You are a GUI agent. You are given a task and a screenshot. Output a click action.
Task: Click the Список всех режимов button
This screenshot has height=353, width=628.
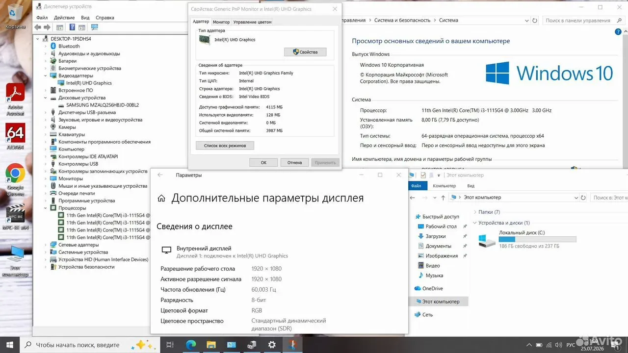click(x=225, y=146)
